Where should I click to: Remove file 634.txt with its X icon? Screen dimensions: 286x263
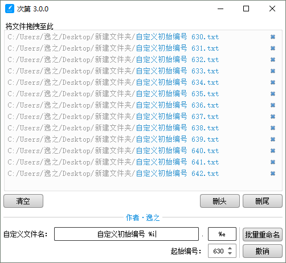[x=273, y=83]
